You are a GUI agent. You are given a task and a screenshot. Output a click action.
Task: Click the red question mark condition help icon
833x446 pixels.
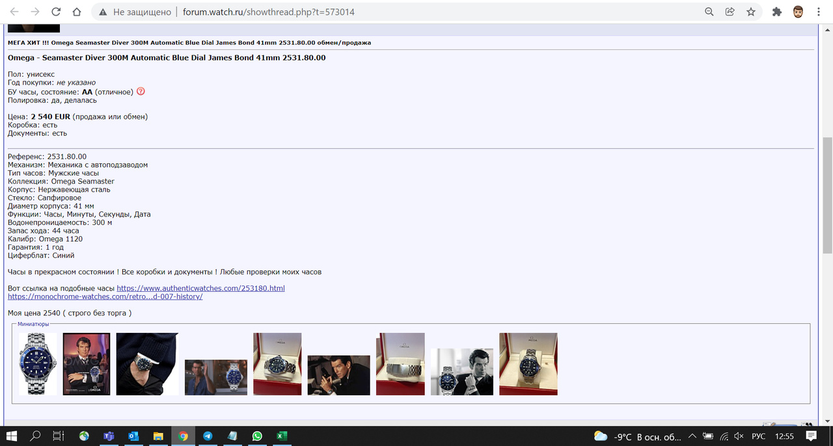click(x=141, y=92)
